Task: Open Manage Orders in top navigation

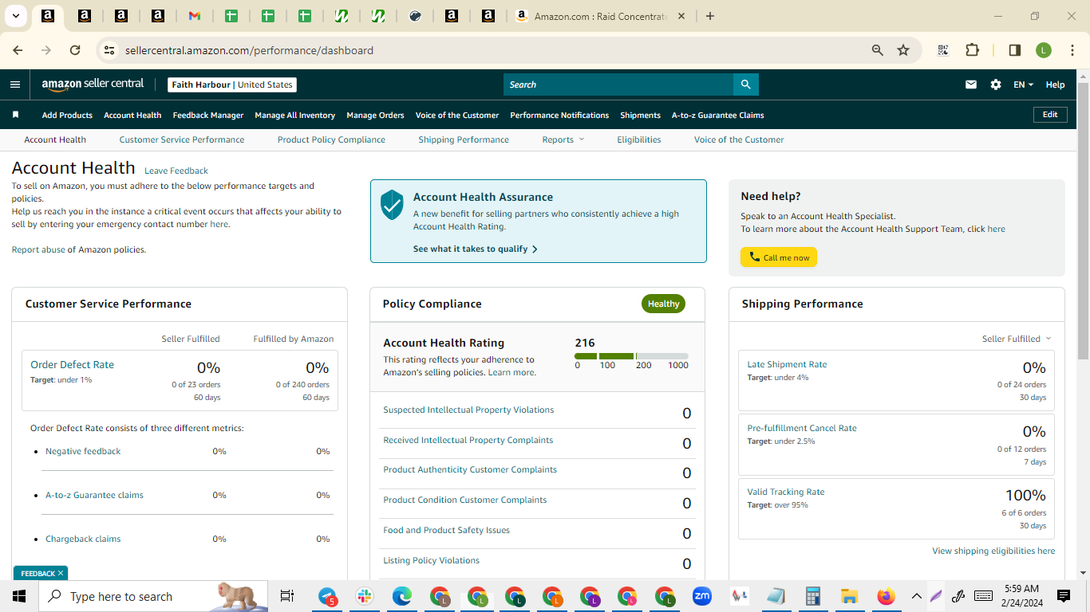Action: [376, 115]
